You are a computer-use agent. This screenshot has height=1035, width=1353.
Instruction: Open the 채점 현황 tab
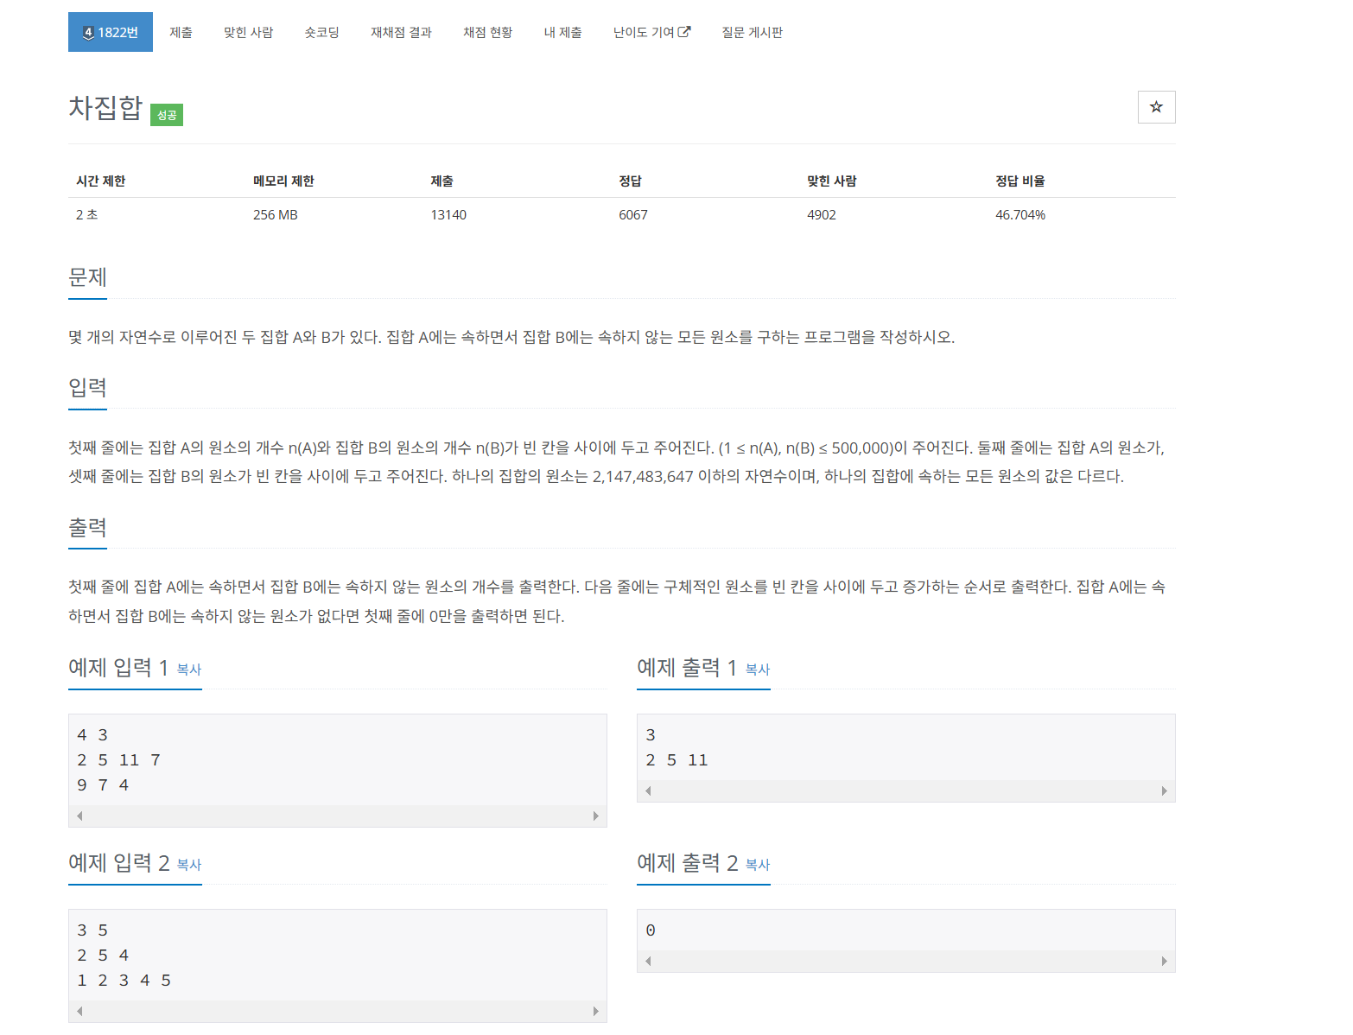pos(487,32)
